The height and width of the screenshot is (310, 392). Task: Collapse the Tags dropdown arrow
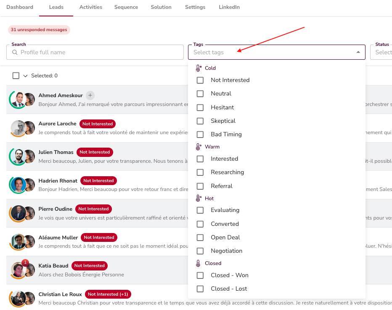pos(358,52)
